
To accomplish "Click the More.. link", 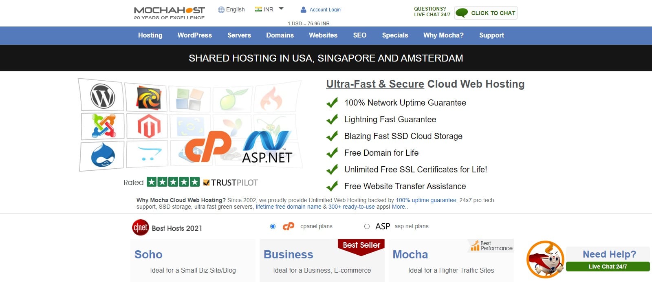I will point(400,207).
